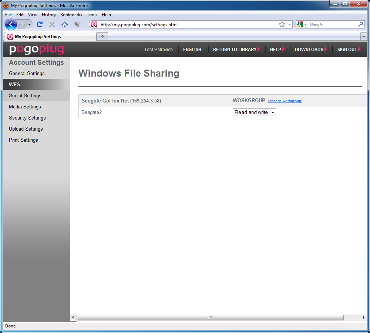The height and width of the screenshot is (333, 370).
Task: Click the URL address field
Action: [x=188, y=24]
